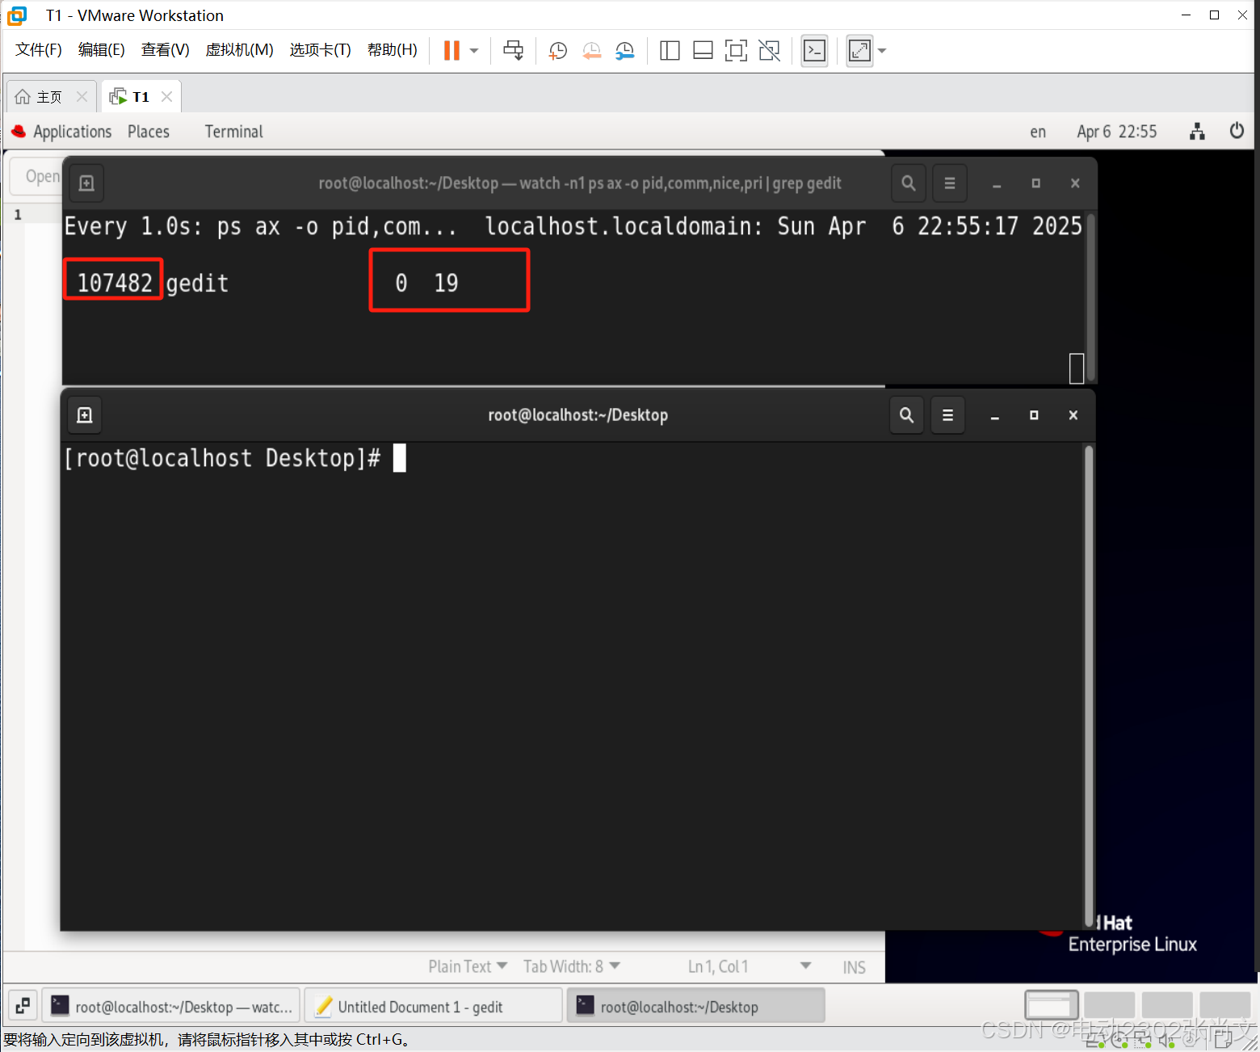
Task: Close the root@localhost Desktop terminal
Action: click(1073, 415)
